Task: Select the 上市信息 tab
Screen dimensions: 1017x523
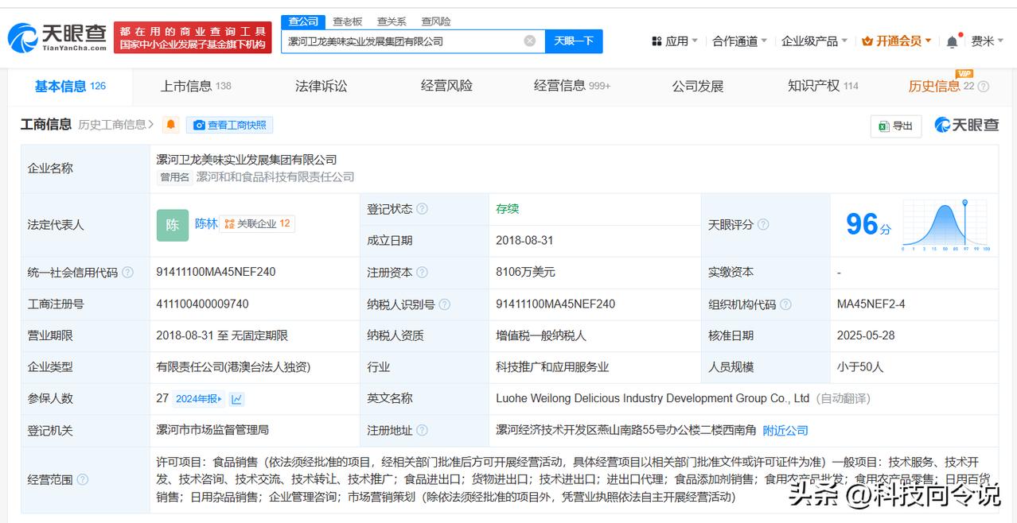Action: click(x=196, y=86)
